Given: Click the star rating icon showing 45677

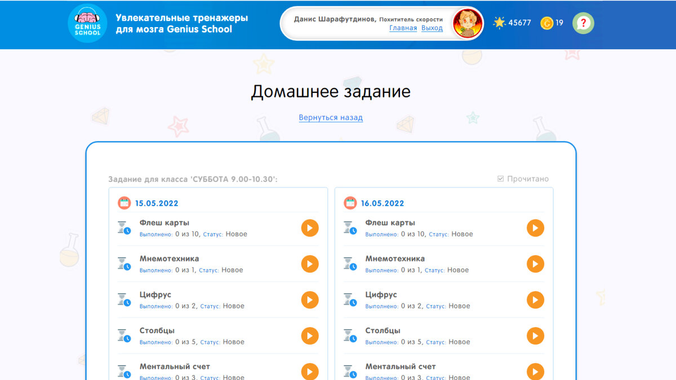Looking at the screenshot, I should [x=498, y=23].
